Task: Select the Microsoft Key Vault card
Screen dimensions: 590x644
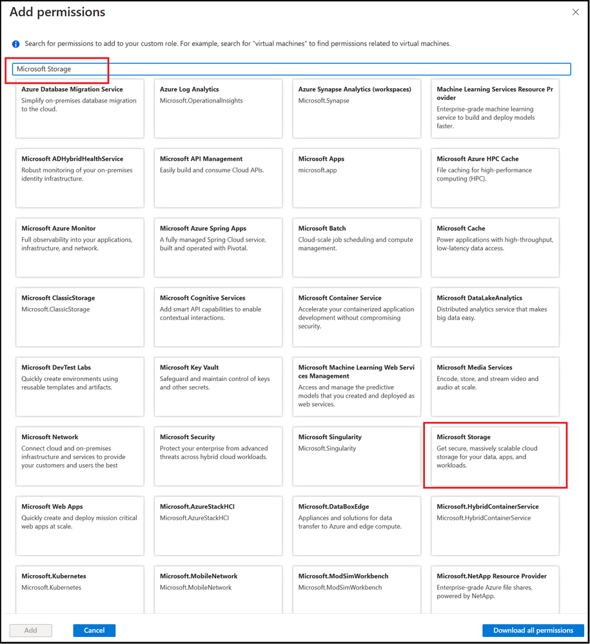Action: 218,387
